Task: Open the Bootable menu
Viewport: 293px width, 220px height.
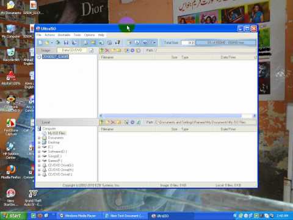Action: click(x=64, y=35)
